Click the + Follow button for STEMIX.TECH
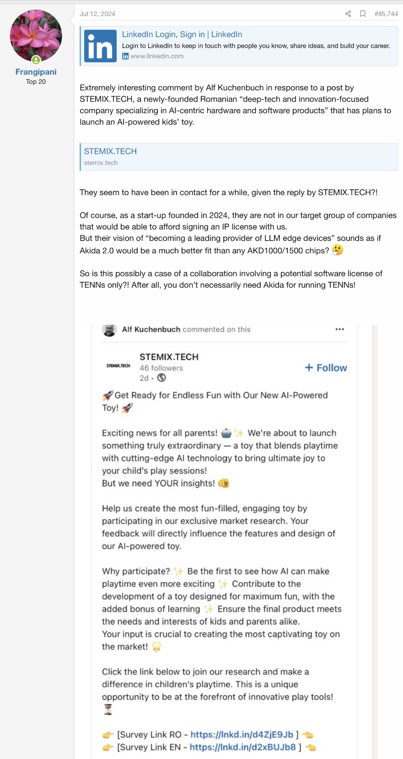 click(x=326, y=368)
